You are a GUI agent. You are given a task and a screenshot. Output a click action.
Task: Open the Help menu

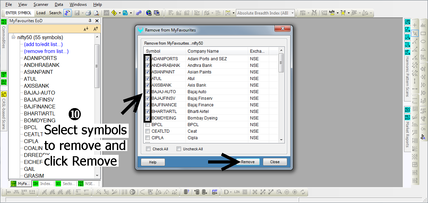[x=97, y=5]
